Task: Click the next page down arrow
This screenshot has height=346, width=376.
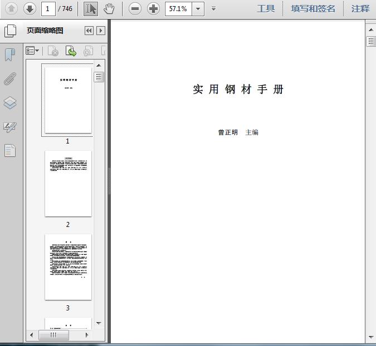Action: tap(30, 8)
